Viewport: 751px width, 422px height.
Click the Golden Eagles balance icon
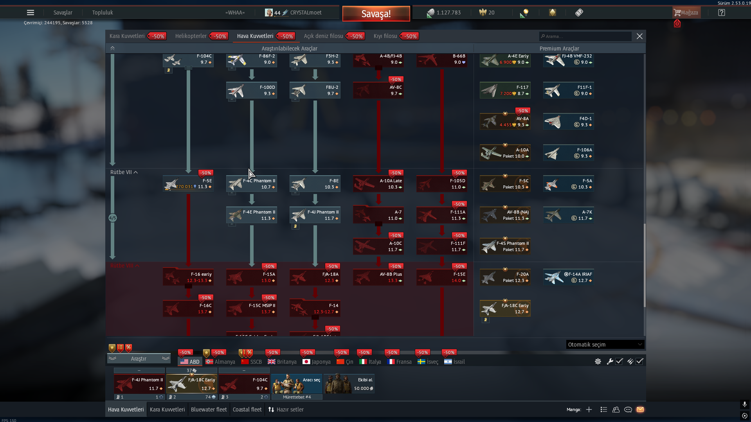coord(483,13)
